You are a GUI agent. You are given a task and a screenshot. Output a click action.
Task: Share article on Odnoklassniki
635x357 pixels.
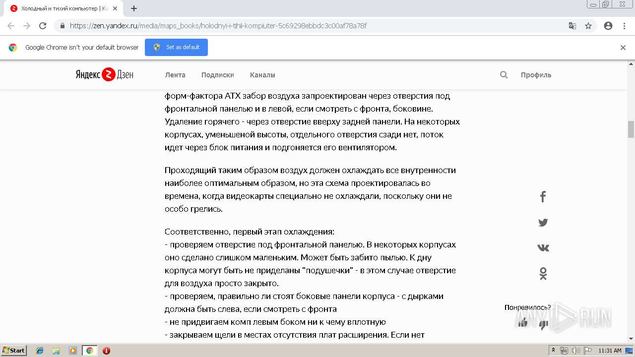tap(543, 274)
